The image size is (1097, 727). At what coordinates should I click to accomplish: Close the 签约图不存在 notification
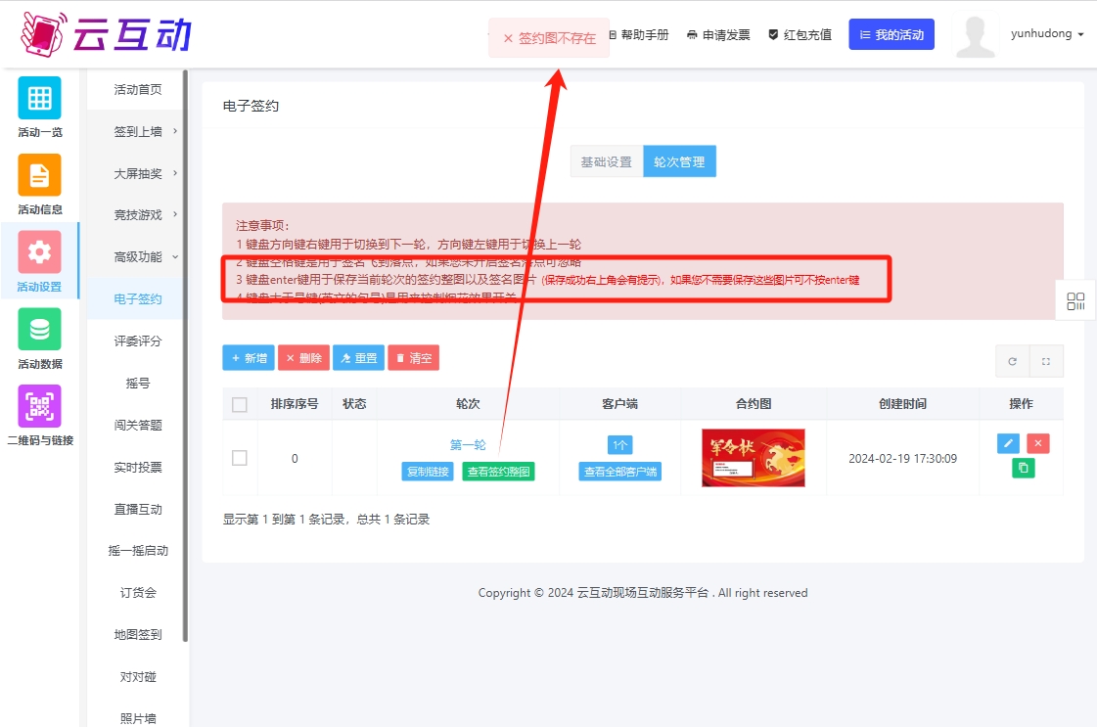click(508, 38)
